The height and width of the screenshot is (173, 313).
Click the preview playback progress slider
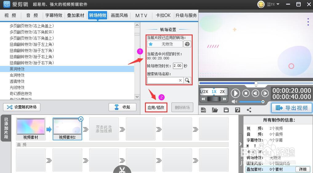(x=256, y=83)
